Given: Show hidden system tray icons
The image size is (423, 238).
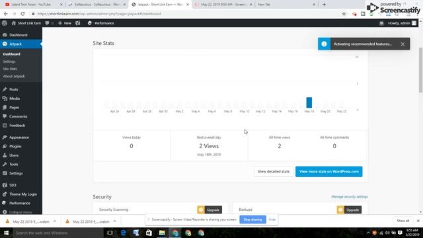Looking at the screenshot, I should (x=368, y=233).
